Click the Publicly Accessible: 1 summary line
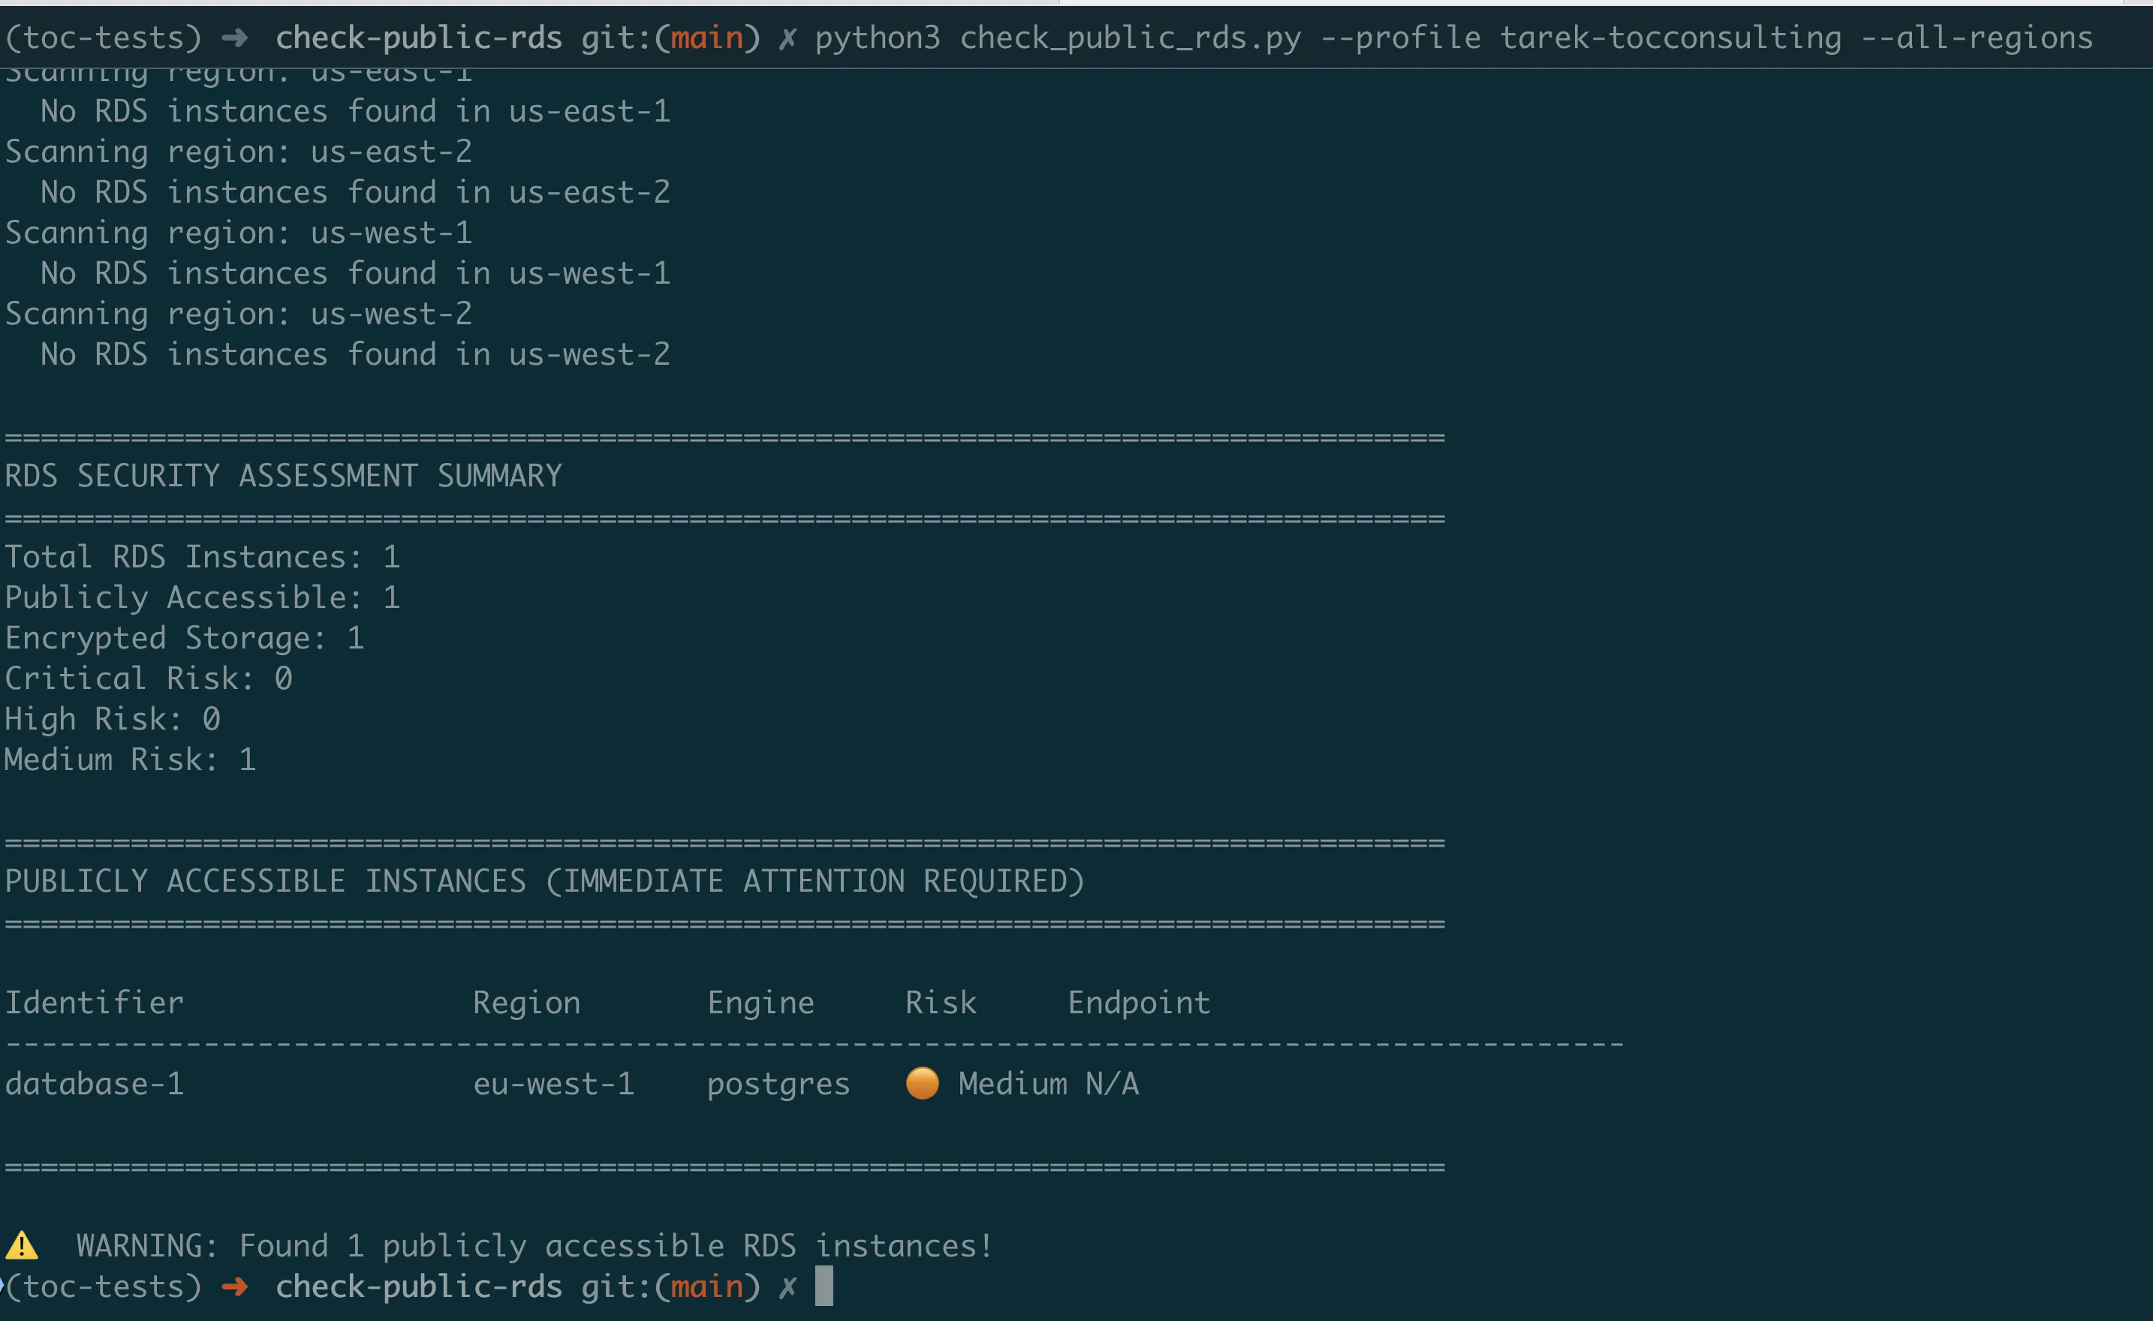 click(202, 597)
